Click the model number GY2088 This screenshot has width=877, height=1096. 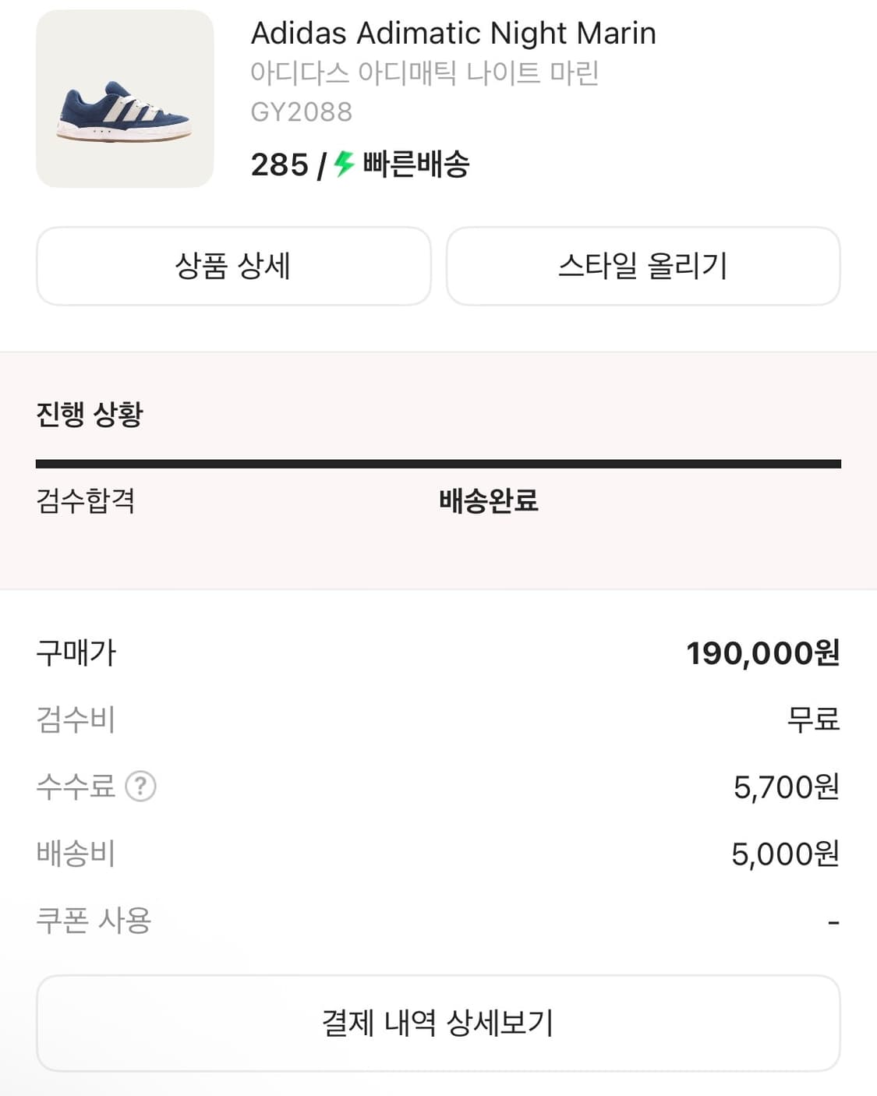click(302, 112)
